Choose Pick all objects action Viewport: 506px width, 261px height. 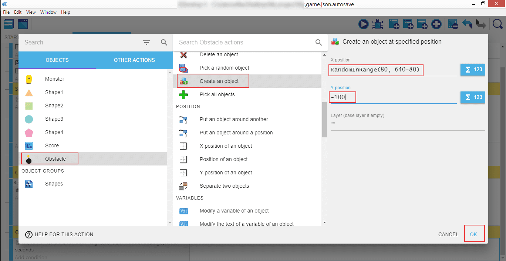pos(217,94)
